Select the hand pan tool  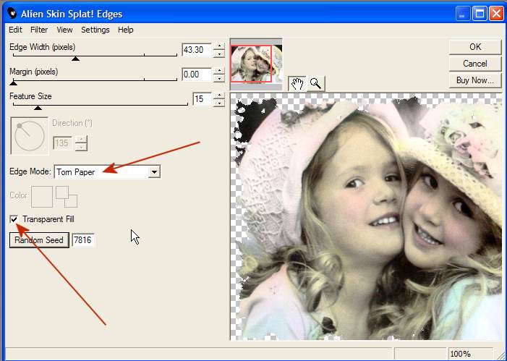297,84
